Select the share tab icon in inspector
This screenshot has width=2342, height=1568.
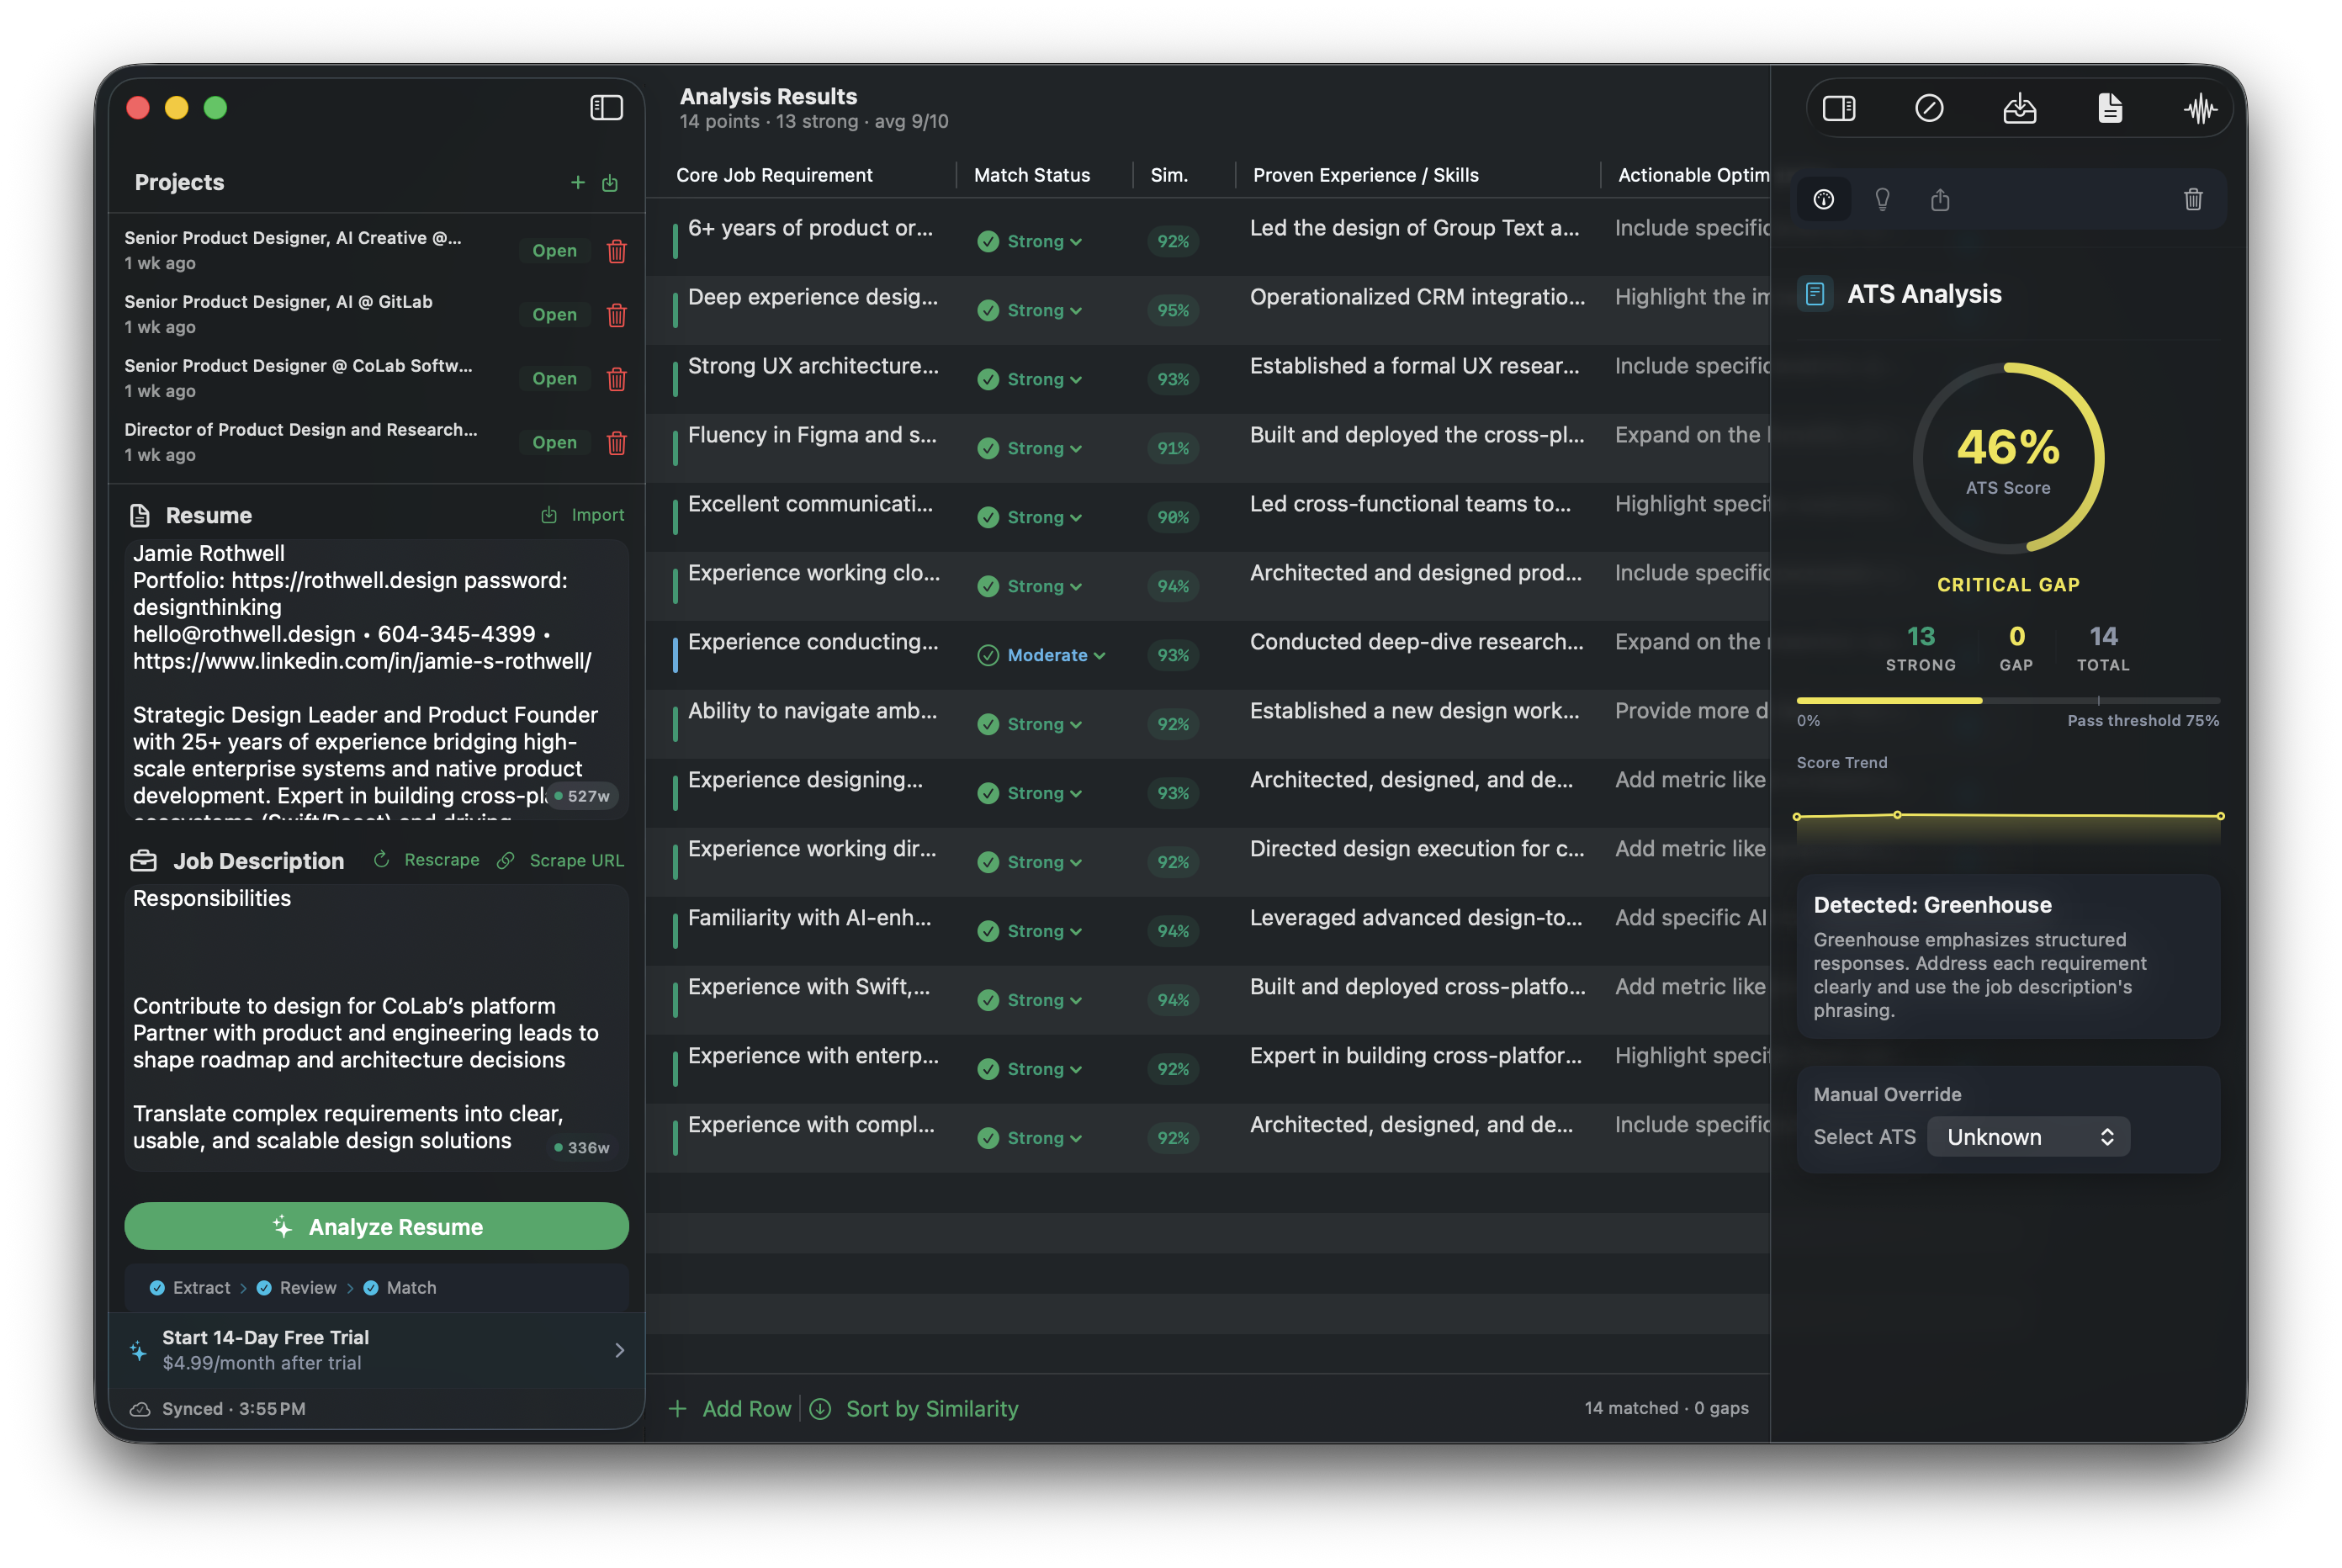click(1940, 199)
